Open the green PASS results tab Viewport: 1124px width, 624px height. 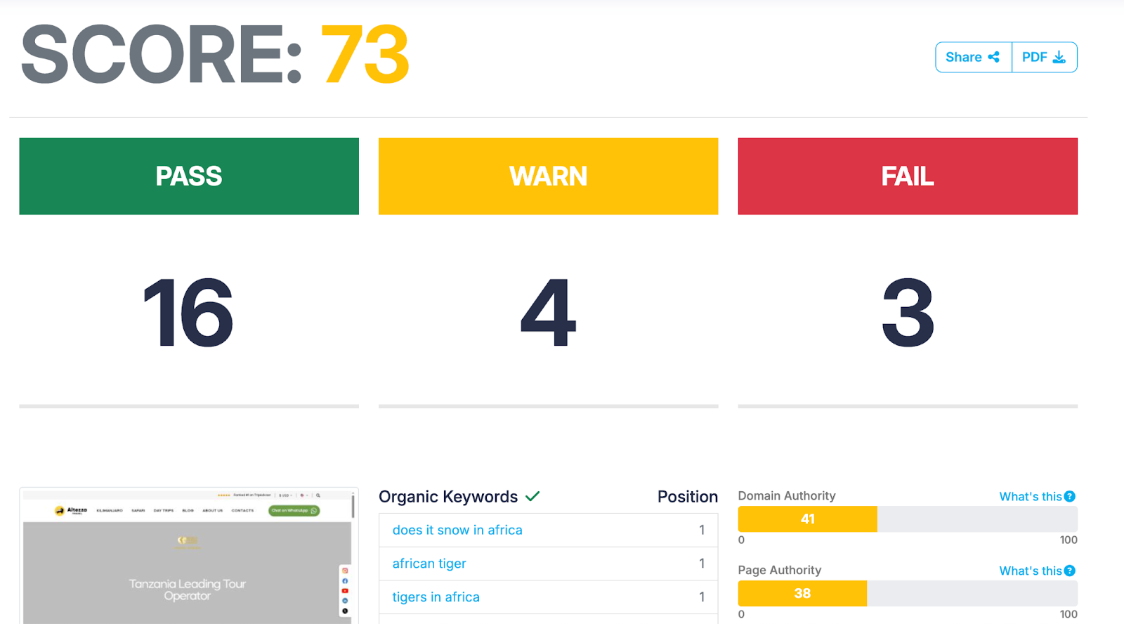tap(189, 176)
